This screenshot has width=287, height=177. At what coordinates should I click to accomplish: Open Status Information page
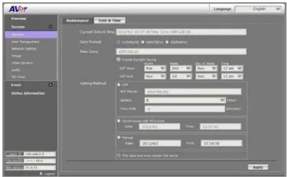click(x=28, y=93)
